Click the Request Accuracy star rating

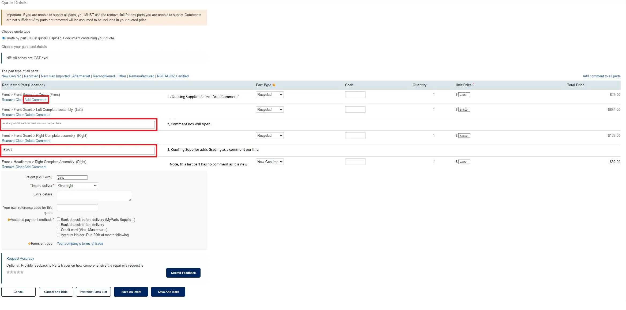[x=15, y=272]
